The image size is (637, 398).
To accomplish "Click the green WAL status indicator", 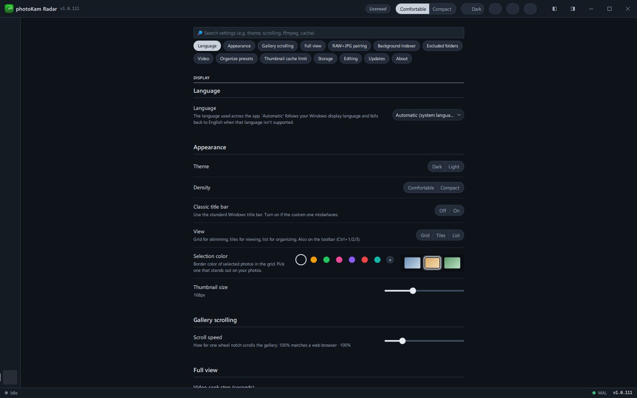I will pyautogui.click(x=594, y=393).
